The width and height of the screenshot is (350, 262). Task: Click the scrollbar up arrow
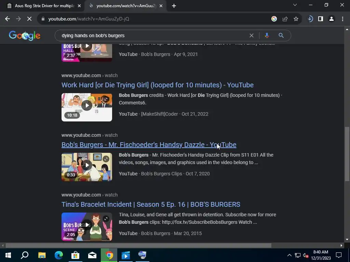347,29
